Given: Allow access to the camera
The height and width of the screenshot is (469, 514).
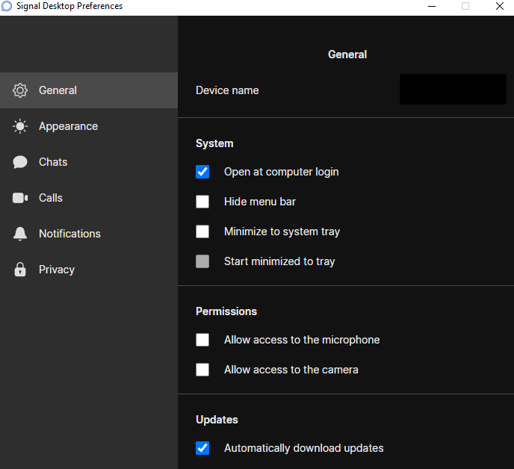Looking at the screenshot, I should click(x=202, y=370).
